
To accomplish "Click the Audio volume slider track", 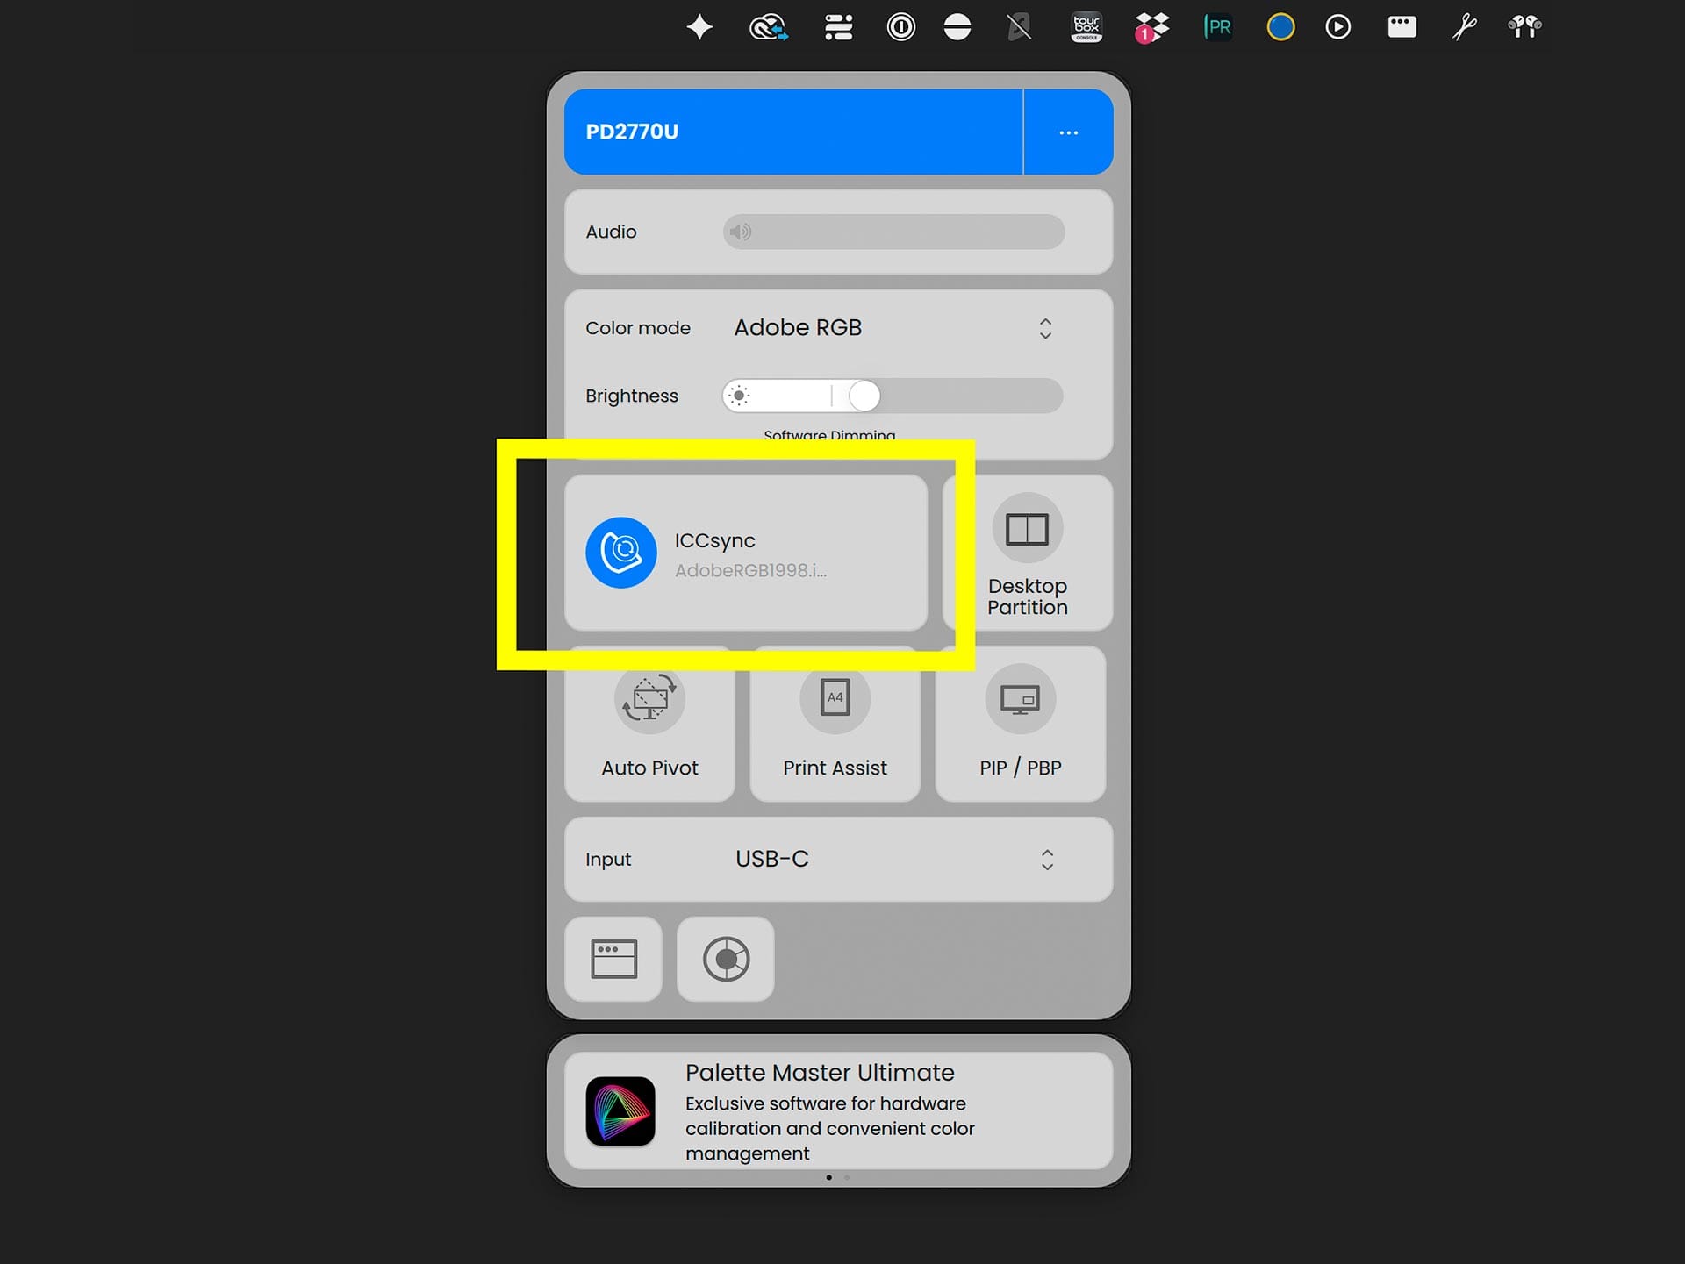I will [x=904, y=232].
